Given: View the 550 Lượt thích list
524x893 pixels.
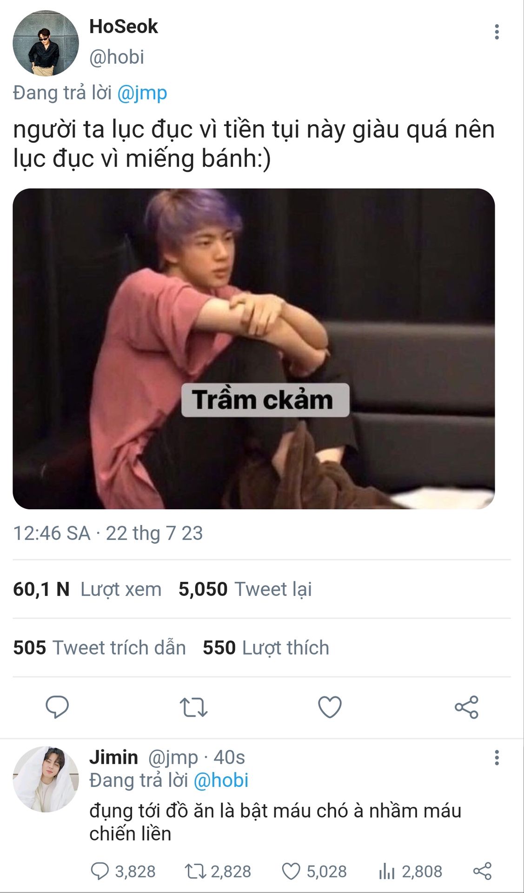Looking at the screenshot, I should 266,647.
